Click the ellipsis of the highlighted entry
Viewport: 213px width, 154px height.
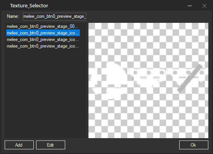77,33
